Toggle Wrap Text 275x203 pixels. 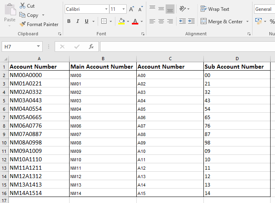tap(215, 9)
